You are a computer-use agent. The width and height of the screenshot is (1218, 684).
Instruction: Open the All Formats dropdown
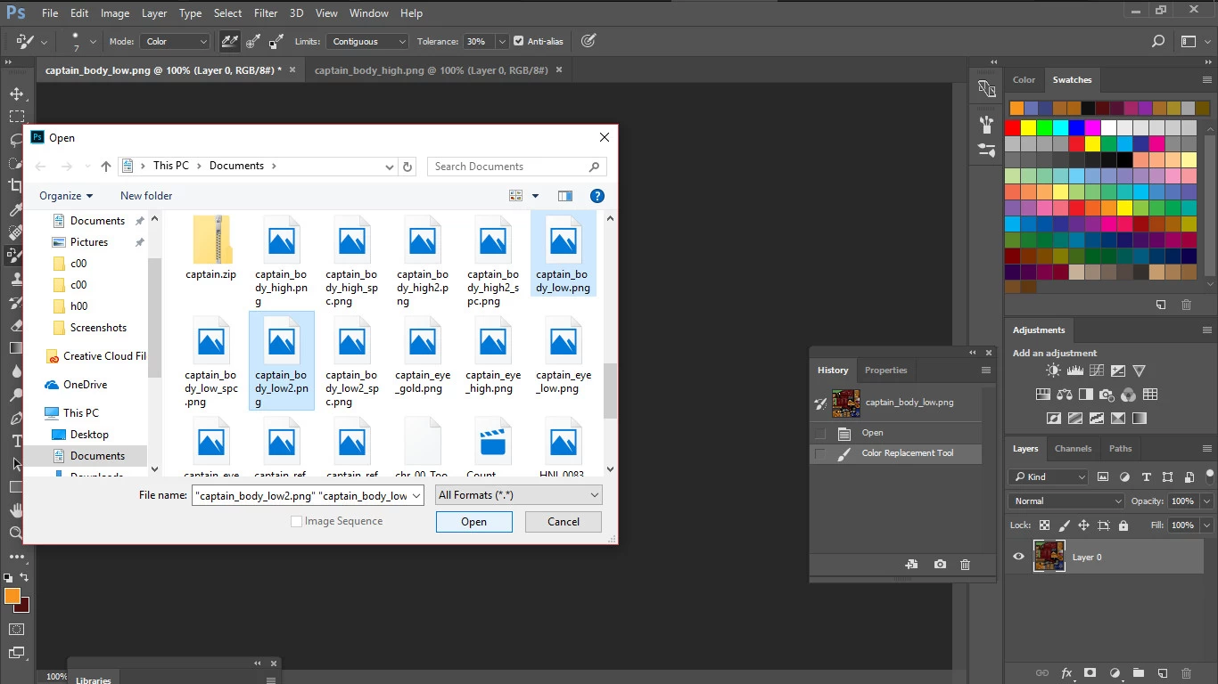pyautogui.click(x=518, y=495)
